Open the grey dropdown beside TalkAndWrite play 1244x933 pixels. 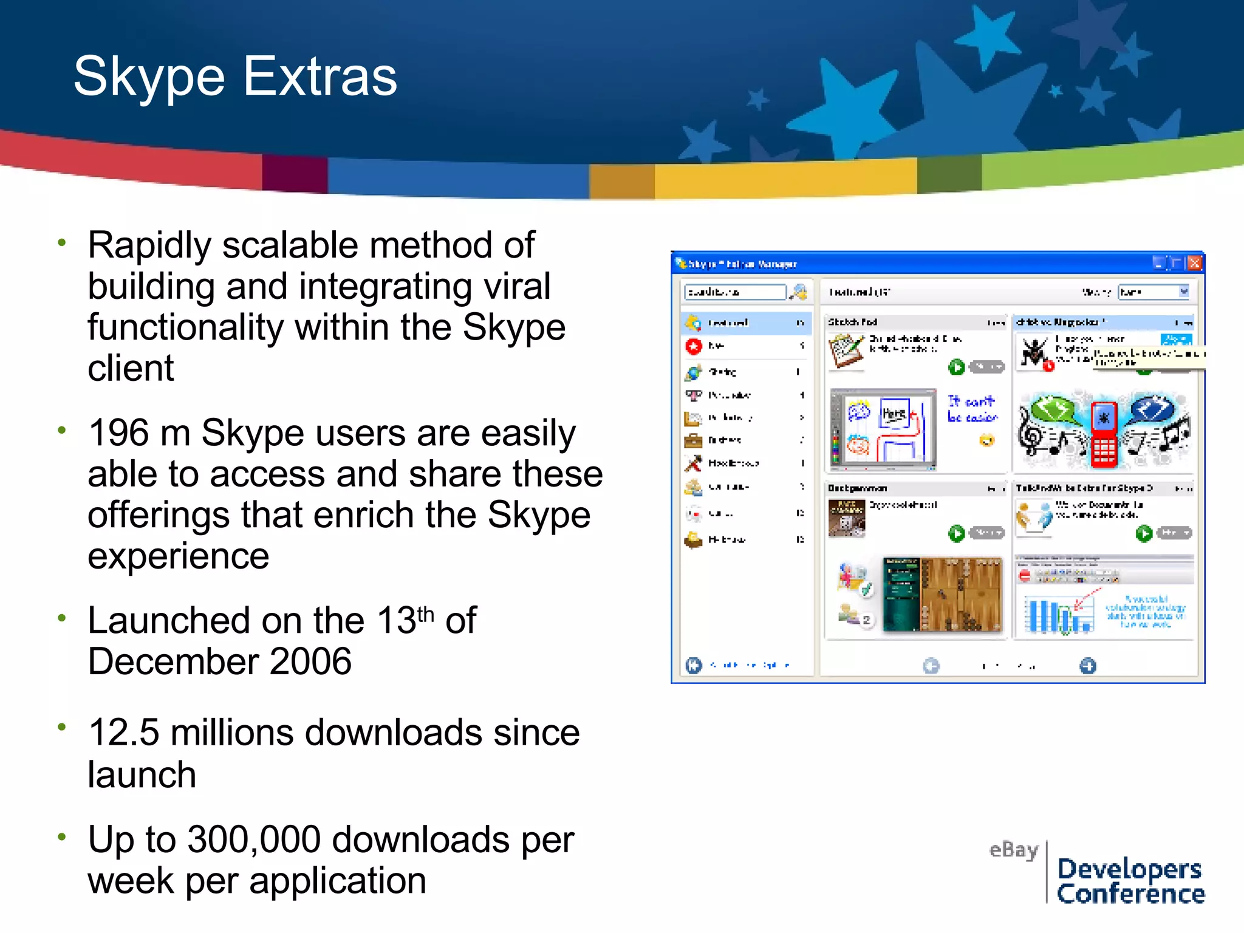click(x=1174, y=533)
